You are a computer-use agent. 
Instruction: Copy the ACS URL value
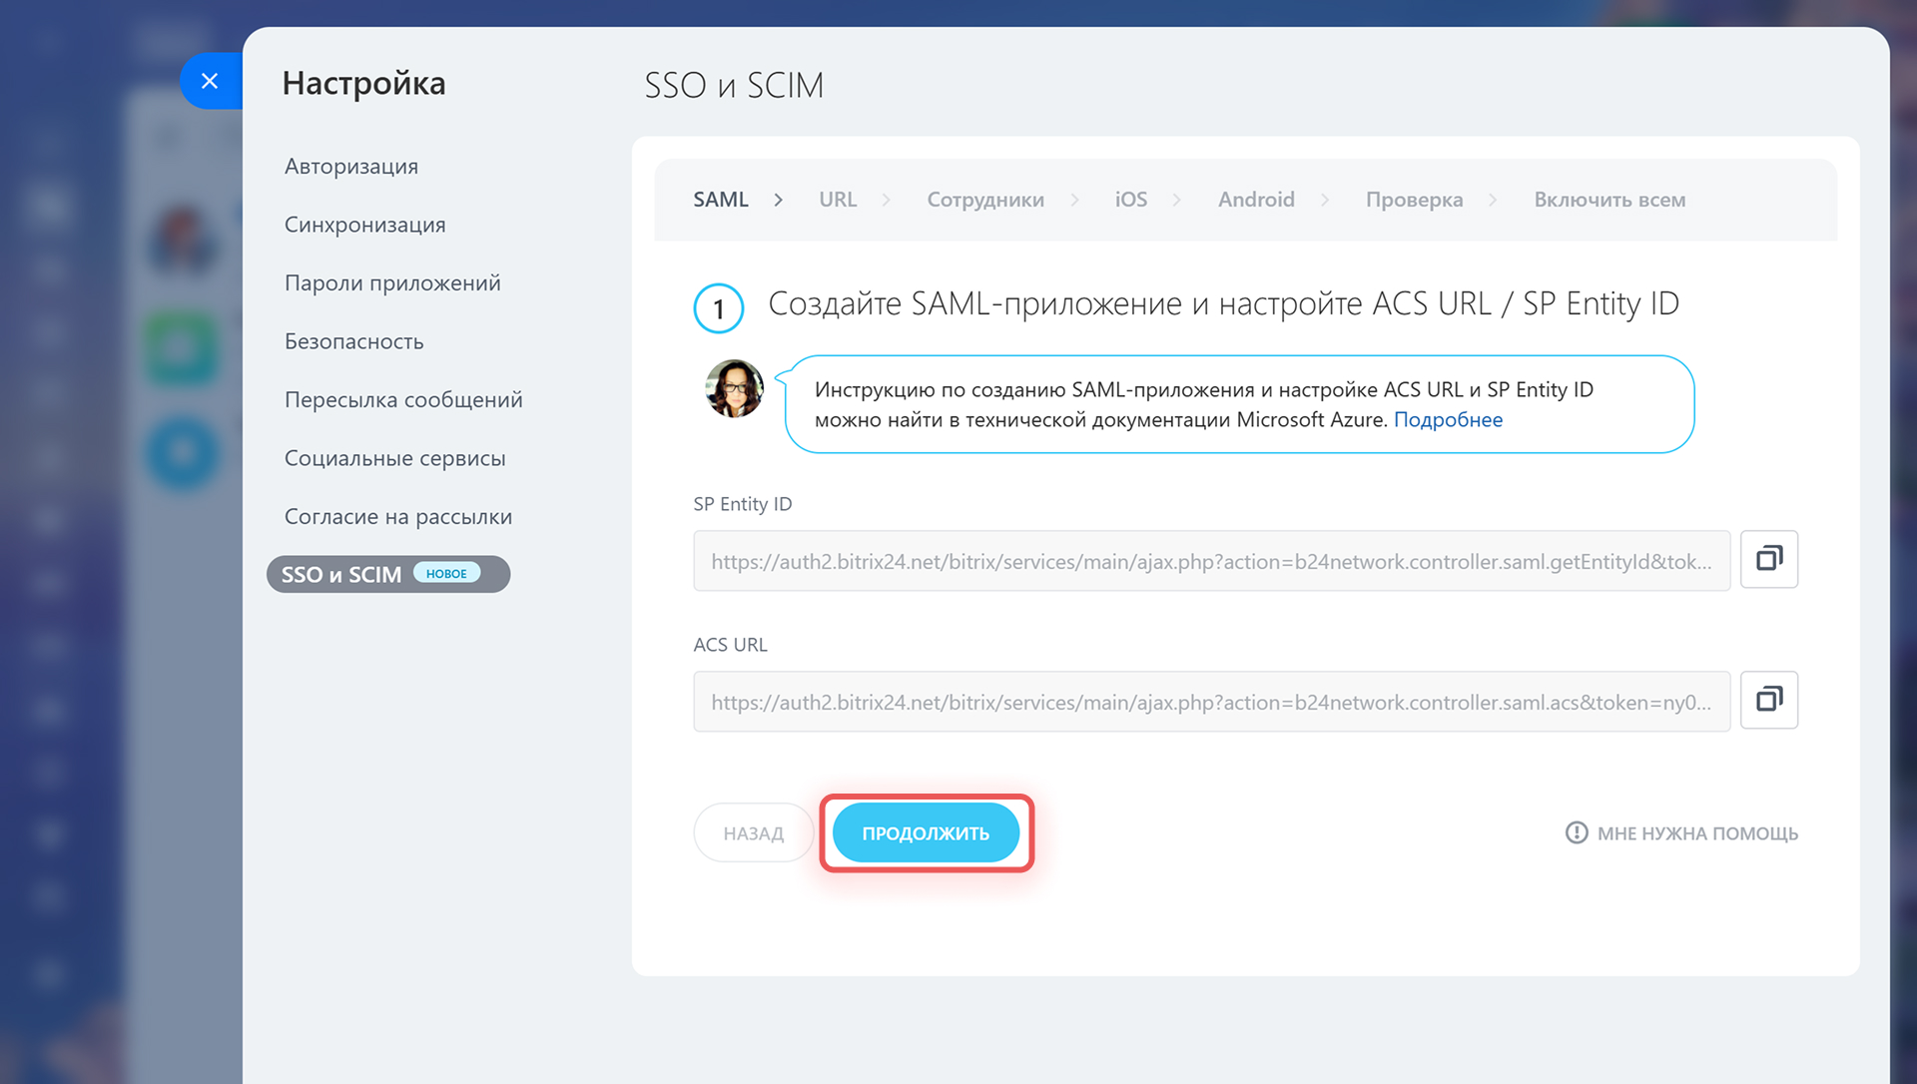(1768, 700)
